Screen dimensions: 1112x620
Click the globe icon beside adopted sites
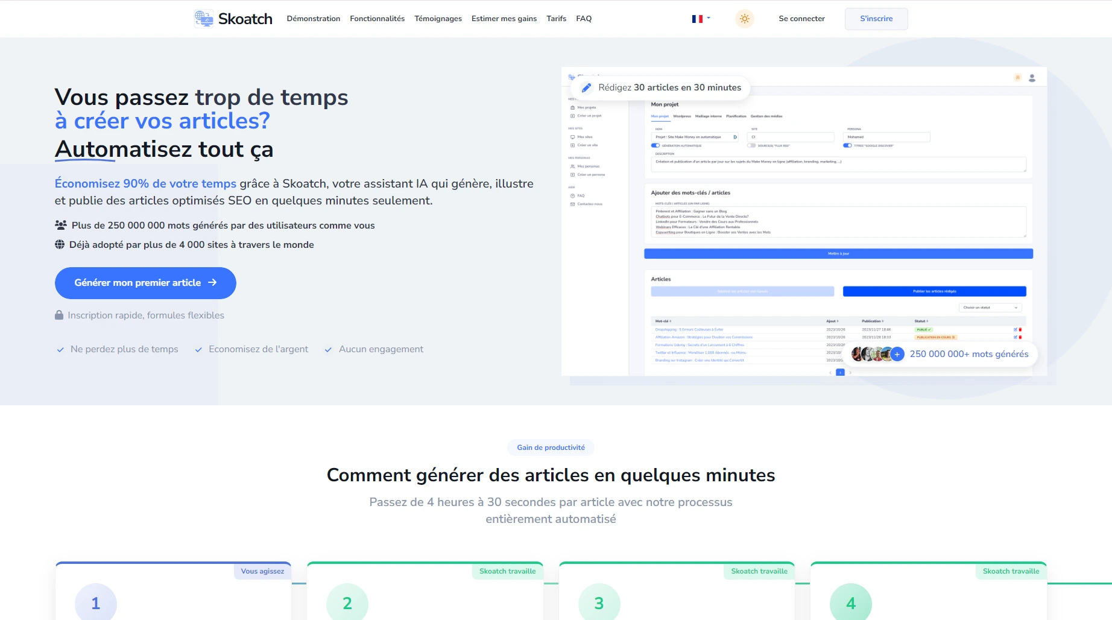tap(60, 244)
